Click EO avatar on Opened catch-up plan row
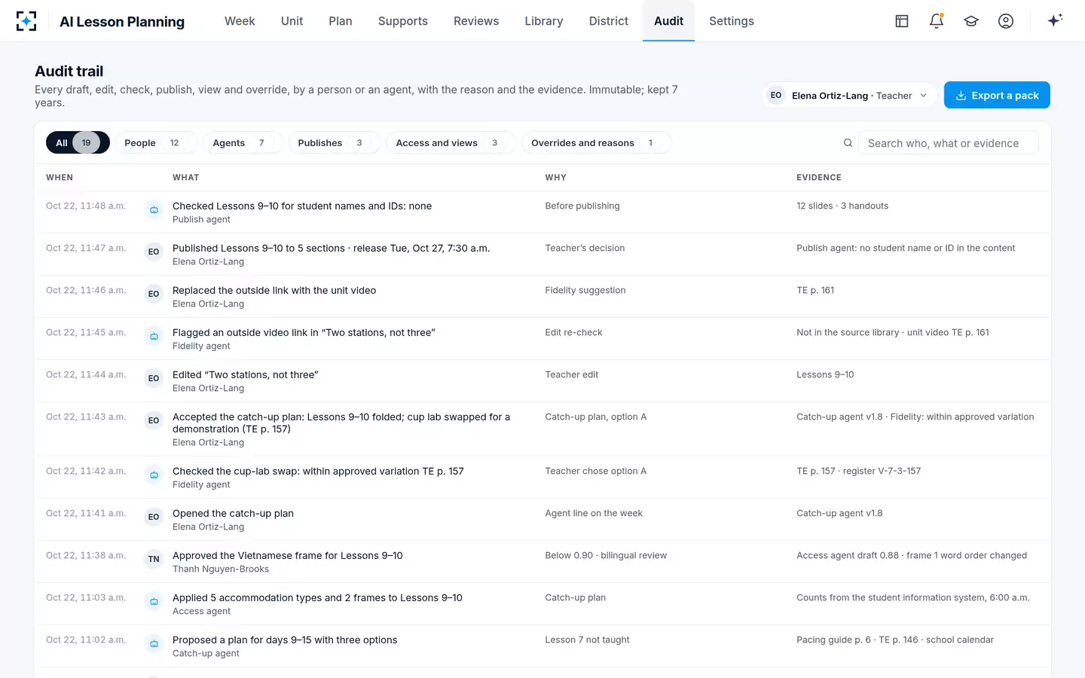 tap(154, 518)
